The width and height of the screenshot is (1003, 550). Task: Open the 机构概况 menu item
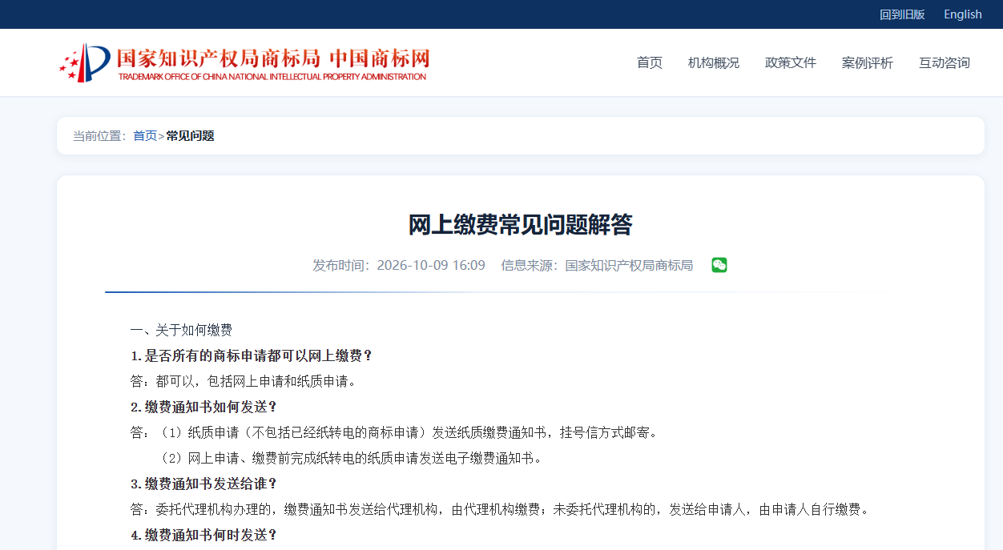click(x=714, y=62)
